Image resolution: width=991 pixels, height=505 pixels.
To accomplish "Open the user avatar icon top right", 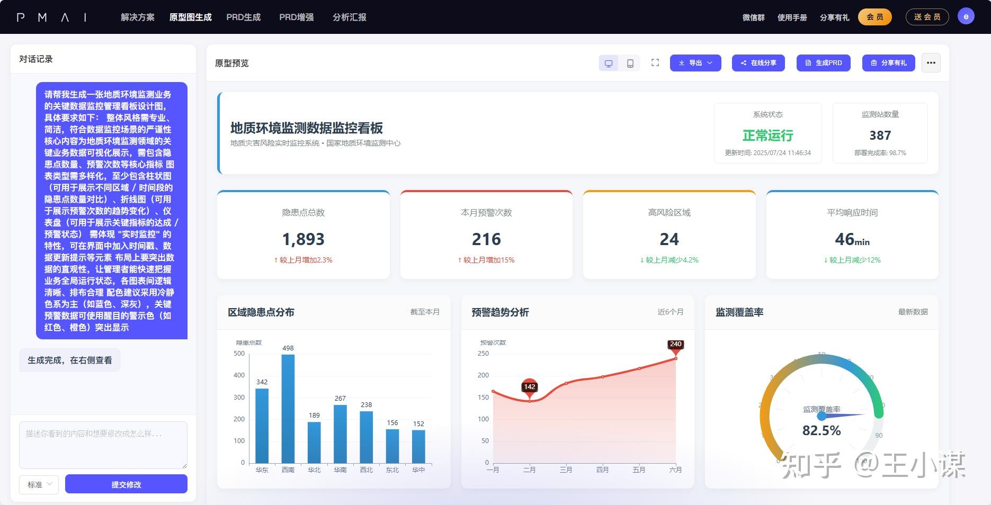I will pyautogui.click(x=966, y=16).
